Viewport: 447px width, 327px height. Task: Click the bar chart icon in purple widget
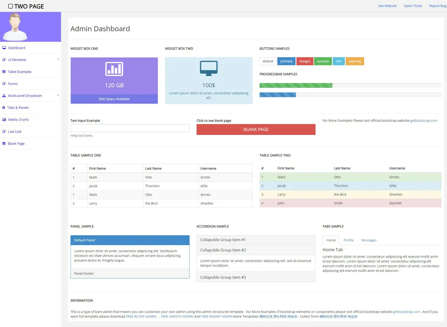pos(114,69)
